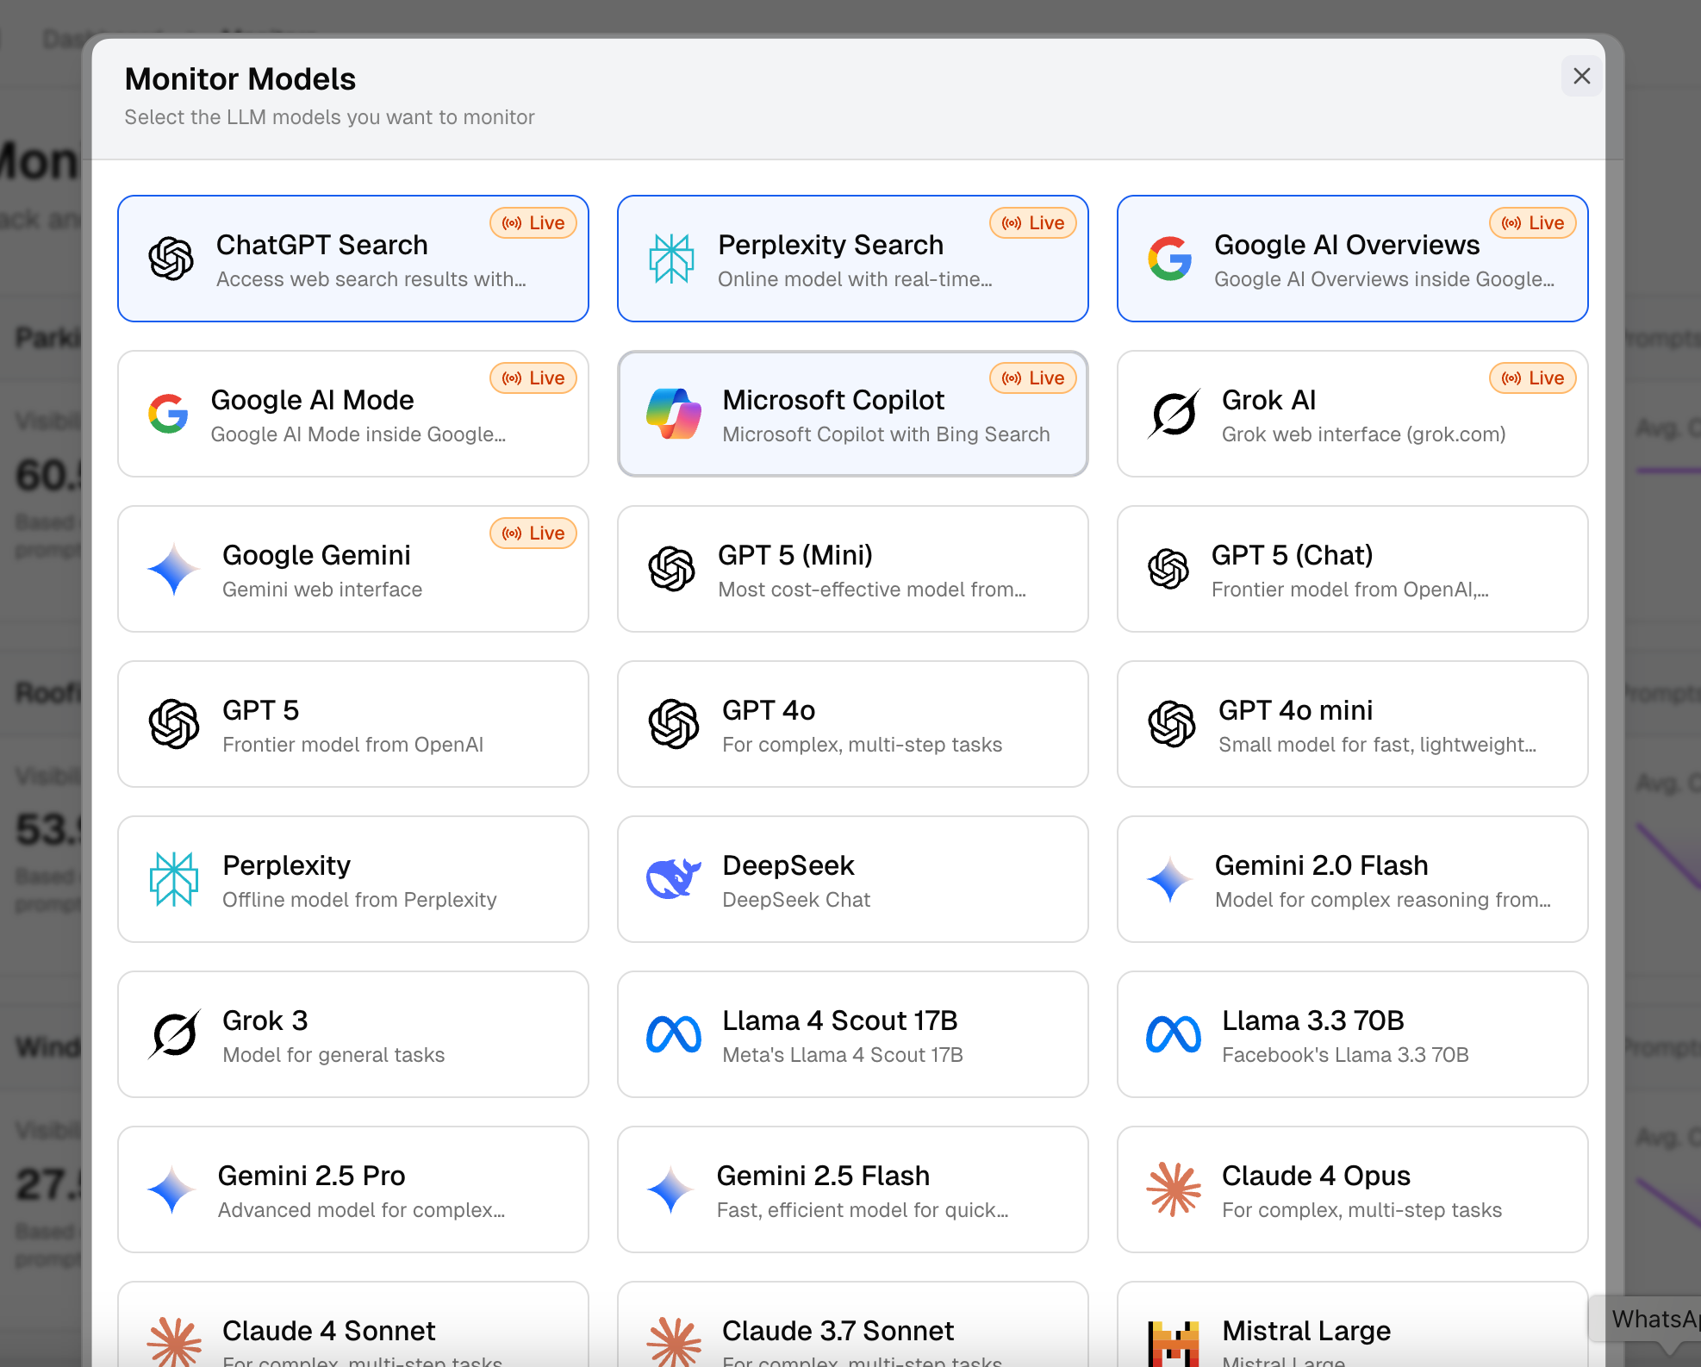The width and height of the screenshot is (1701, 1367).
Task: Select the Claude 4 Sonnet card
Action: (353, 1332)
